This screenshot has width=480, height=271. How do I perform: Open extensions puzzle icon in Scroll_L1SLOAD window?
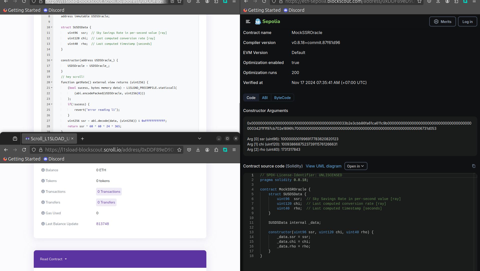[x=216, y=150]
